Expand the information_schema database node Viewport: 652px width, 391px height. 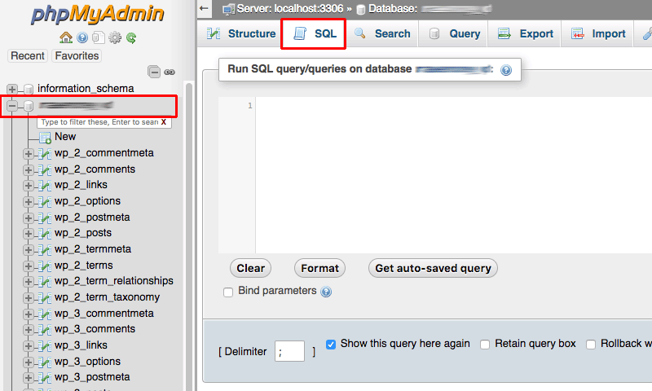pos(11,89)
